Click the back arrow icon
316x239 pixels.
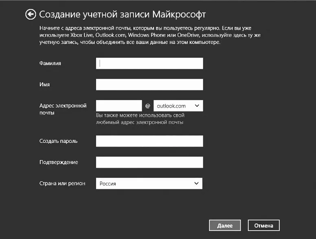30,15
